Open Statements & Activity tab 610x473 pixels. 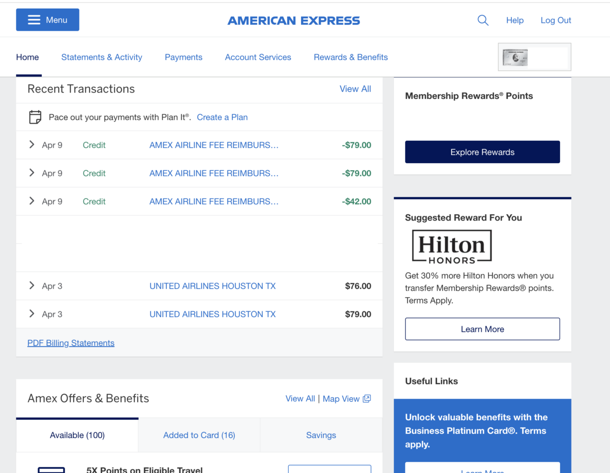click(102, 57)
